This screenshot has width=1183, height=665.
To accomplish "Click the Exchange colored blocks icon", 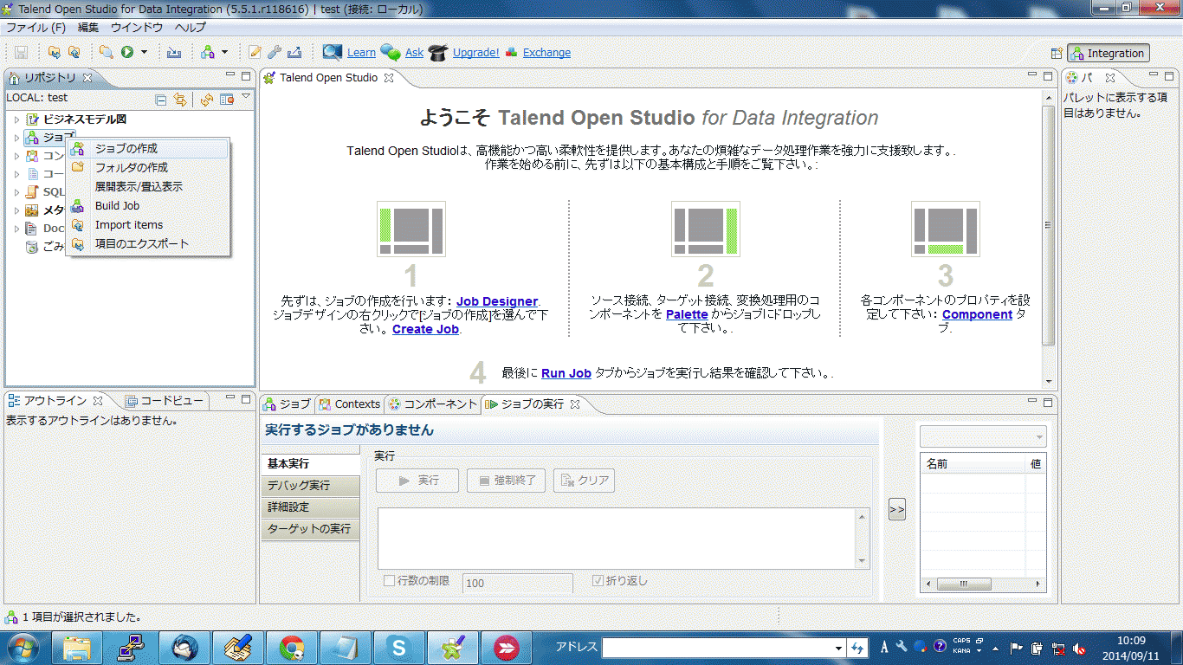I will [x=512, y=52].
